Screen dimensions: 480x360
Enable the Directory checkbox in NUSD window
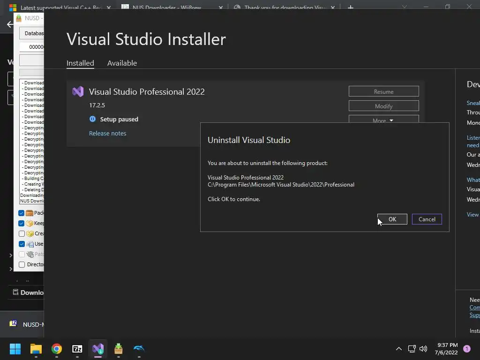click(x=22, y=264)
